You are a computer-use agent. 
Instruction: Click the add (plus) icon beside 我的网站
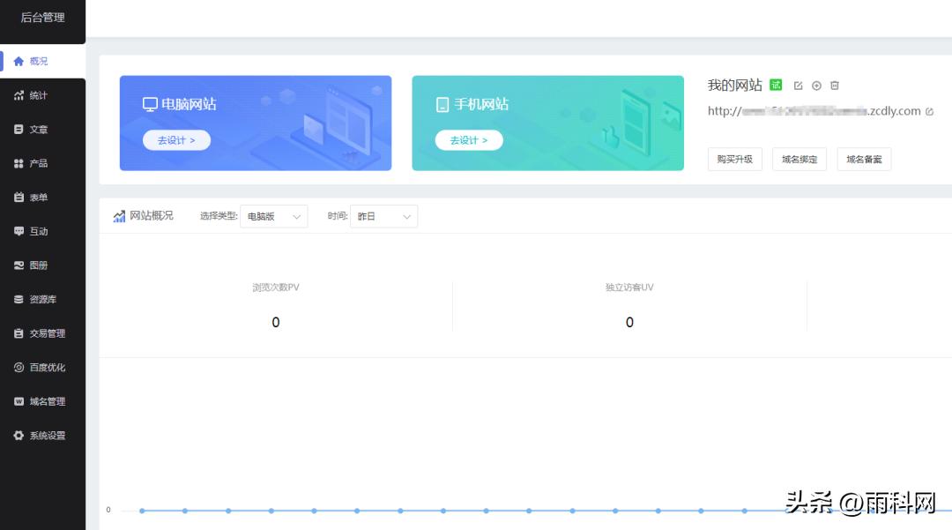pos(816,86)
